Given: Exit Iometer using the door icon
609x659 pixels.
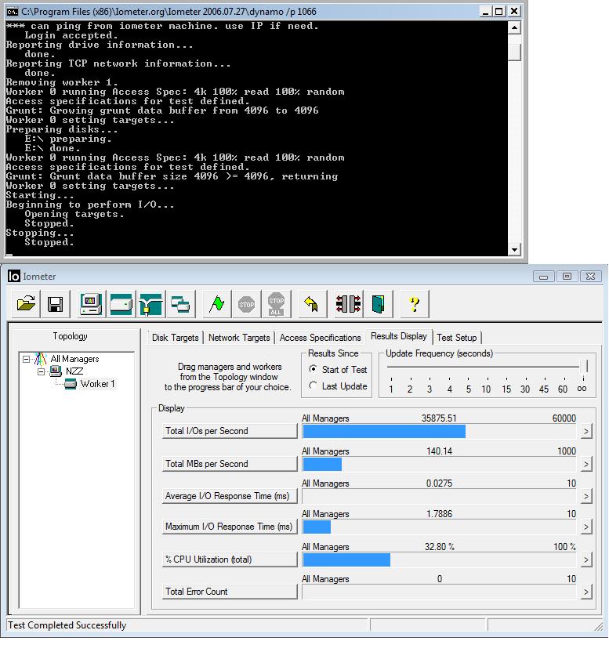Looking at the screenshot, I should click(379, 303).
